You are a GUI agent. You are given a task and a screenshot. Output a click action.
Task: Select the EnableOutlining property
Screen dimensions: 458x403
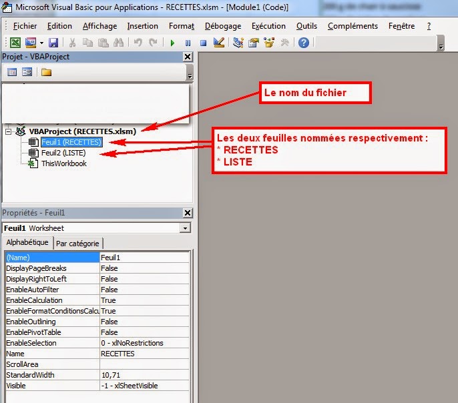[x=53, y=322]
